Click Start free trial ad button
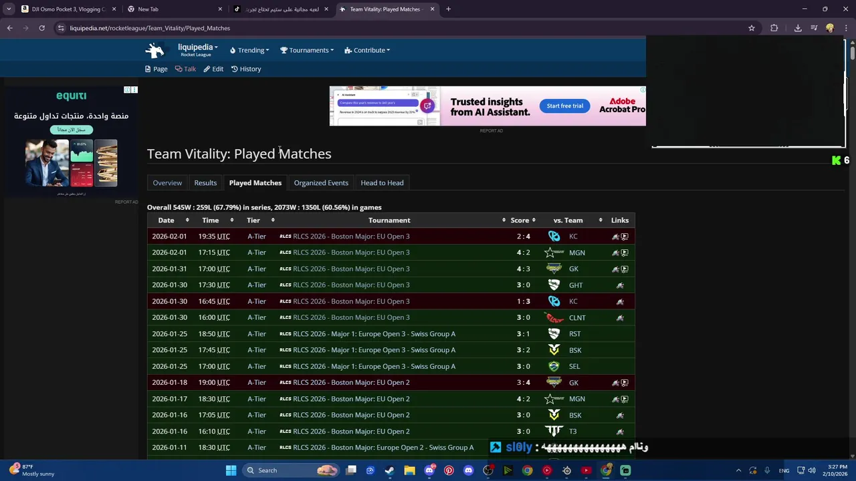 (x=564, y=106)
